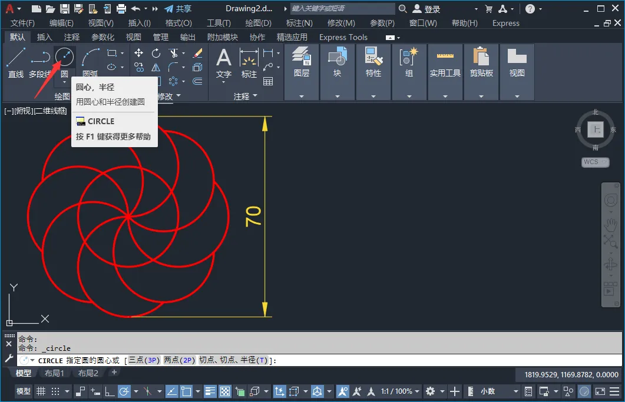Image resolution: width=625 pixels, height=402 pixels.
Task: Click the 三点(3P) option in the command line
Action: click(144, 360)
